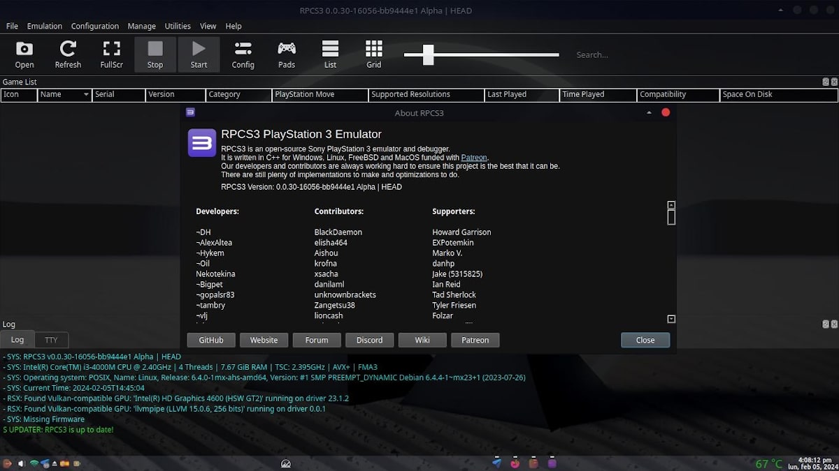Open the Config settings icon
Screen dimensions: 839x471
pyautogui.click(x=243, y=54)
